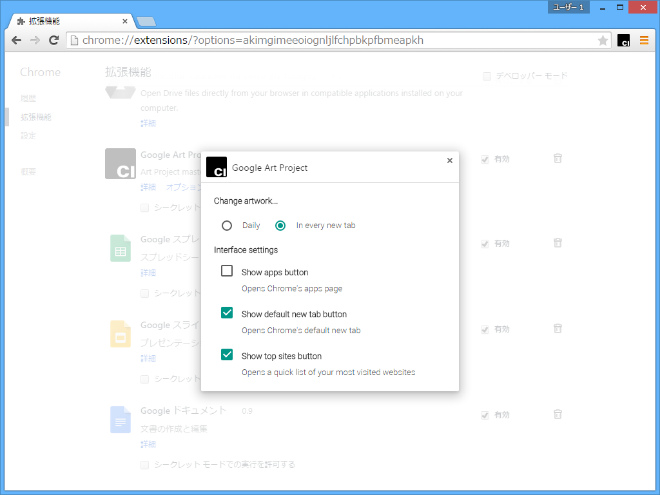Uncheck Show top sites button
This screenshot has height=495, width=660.
[227, 354]
